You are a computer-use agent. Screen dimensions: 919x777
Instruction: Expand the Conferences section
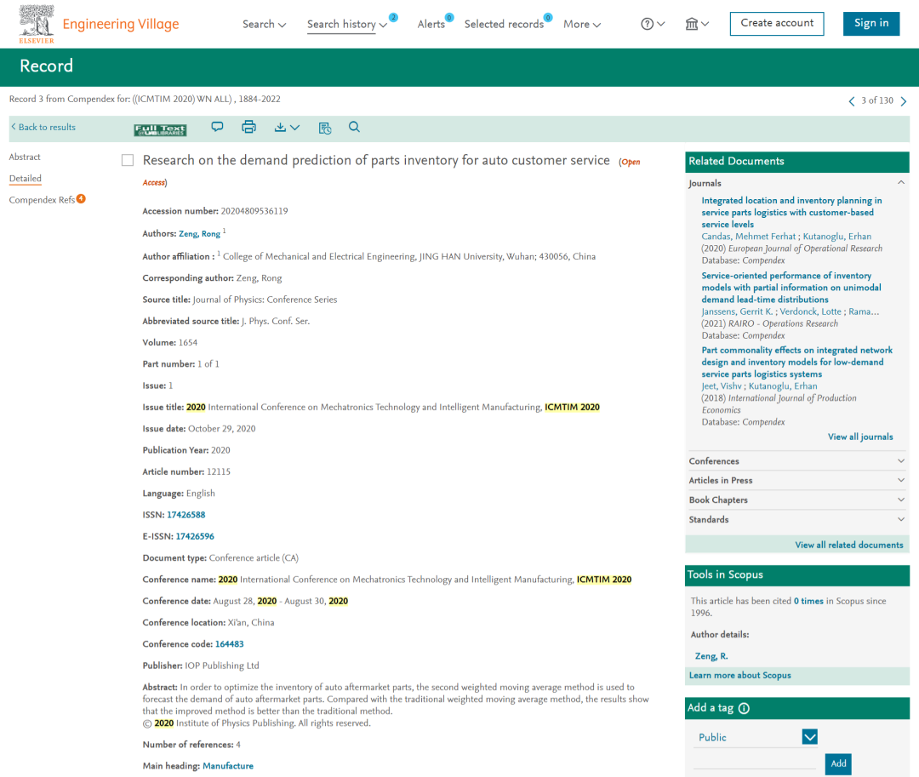pyautogui.click(x=901, y=461)
